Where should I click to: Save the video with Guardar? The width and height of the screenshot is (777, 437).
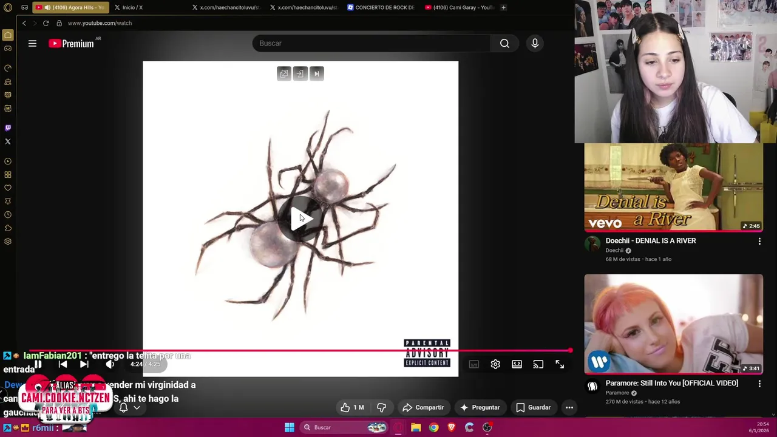point(533,407)
